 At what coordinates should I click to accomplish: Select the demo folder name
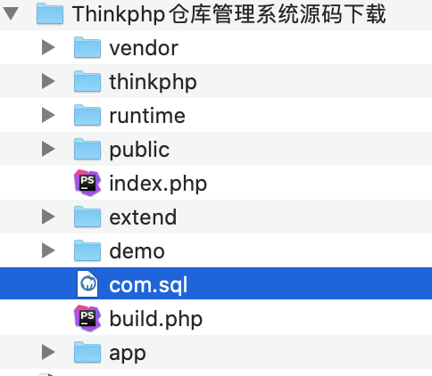[x=137, y=251]
